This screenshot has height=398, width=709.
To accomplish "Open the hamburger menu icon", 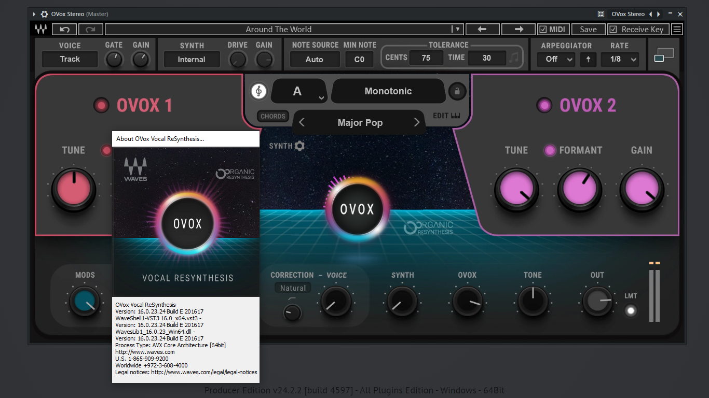I will click(677, 30).
